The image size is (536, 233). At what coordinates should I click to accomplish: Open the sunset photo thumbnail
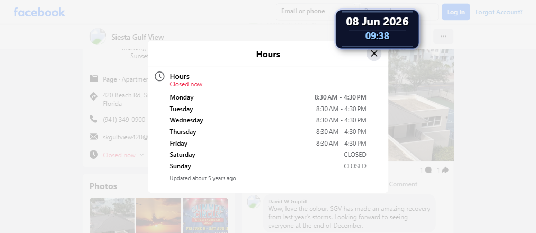tap(158, 215)
